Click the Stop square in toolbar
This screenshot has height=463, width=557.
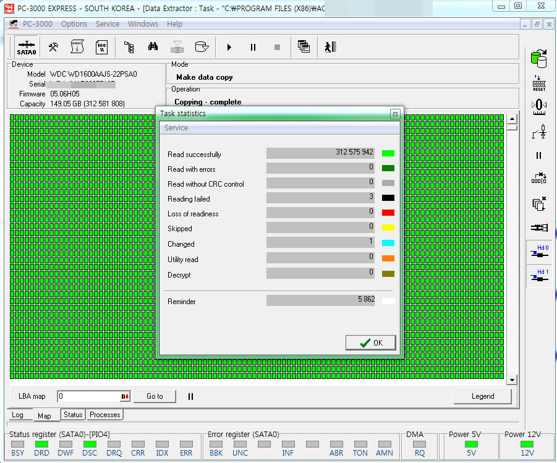tap(278, 47)
